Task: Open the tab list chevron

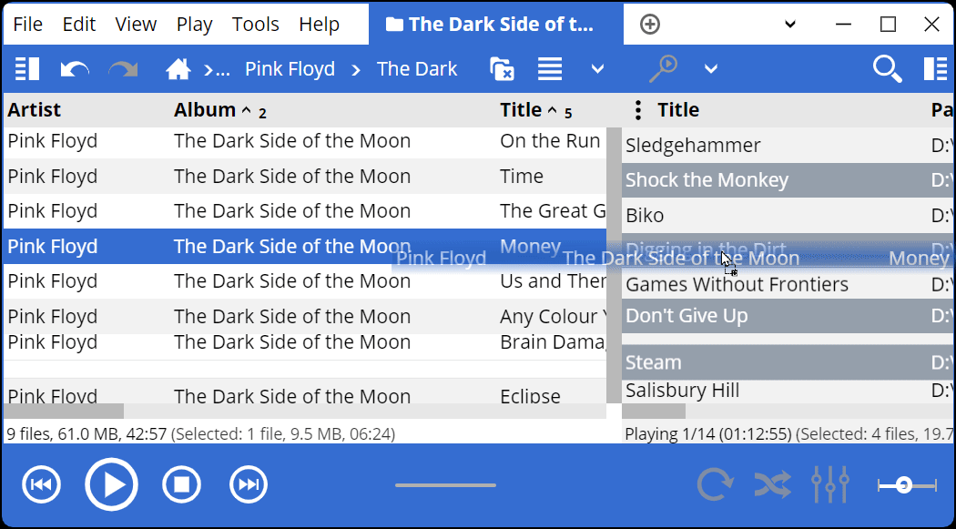Action: (790, 25)
